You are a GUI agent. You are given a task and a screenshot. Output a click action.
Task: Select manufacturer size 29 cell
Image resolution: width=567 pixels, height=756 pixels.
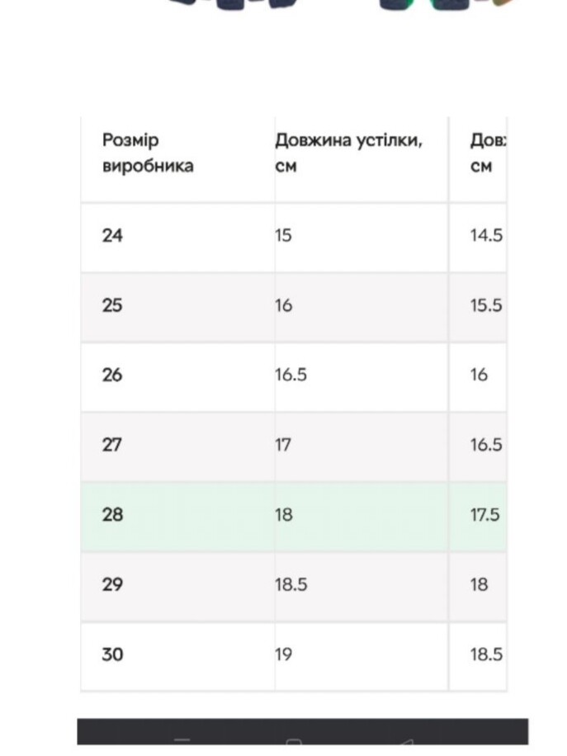point(112,585)
